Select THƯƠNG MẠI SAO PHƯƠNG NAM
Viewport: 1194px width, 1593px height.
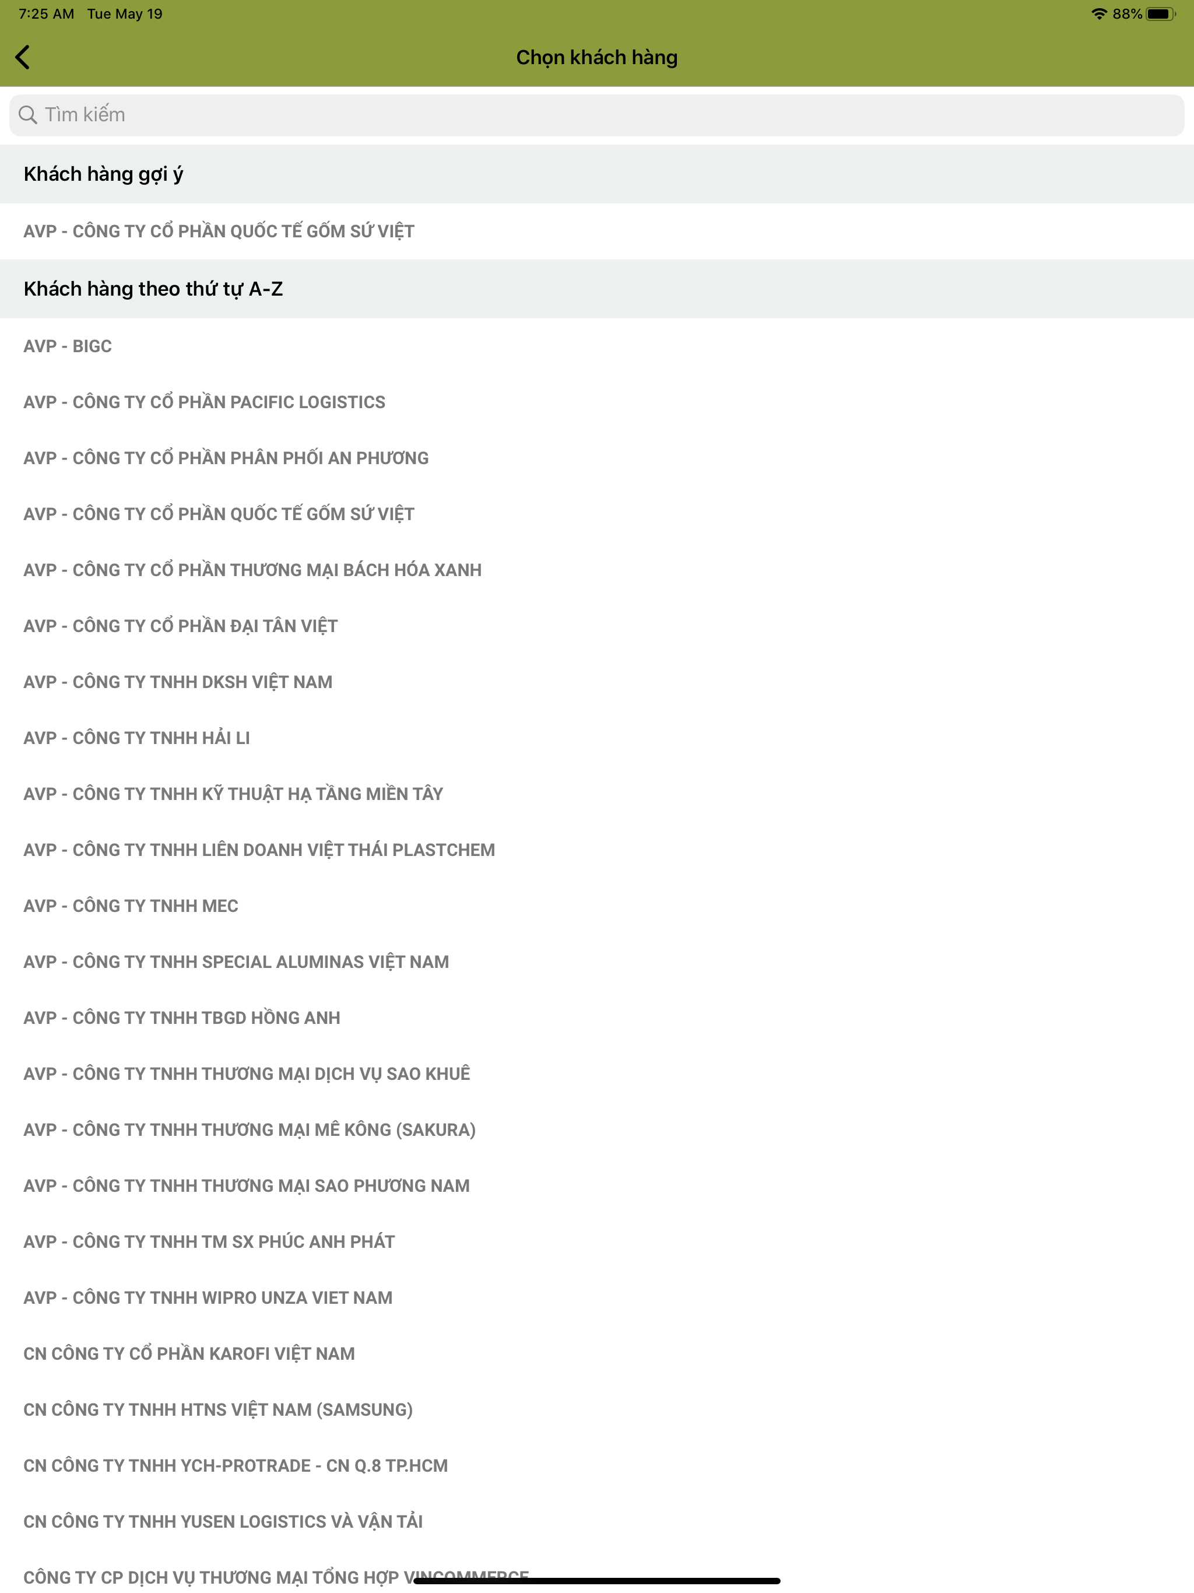tap(597, 1186)
